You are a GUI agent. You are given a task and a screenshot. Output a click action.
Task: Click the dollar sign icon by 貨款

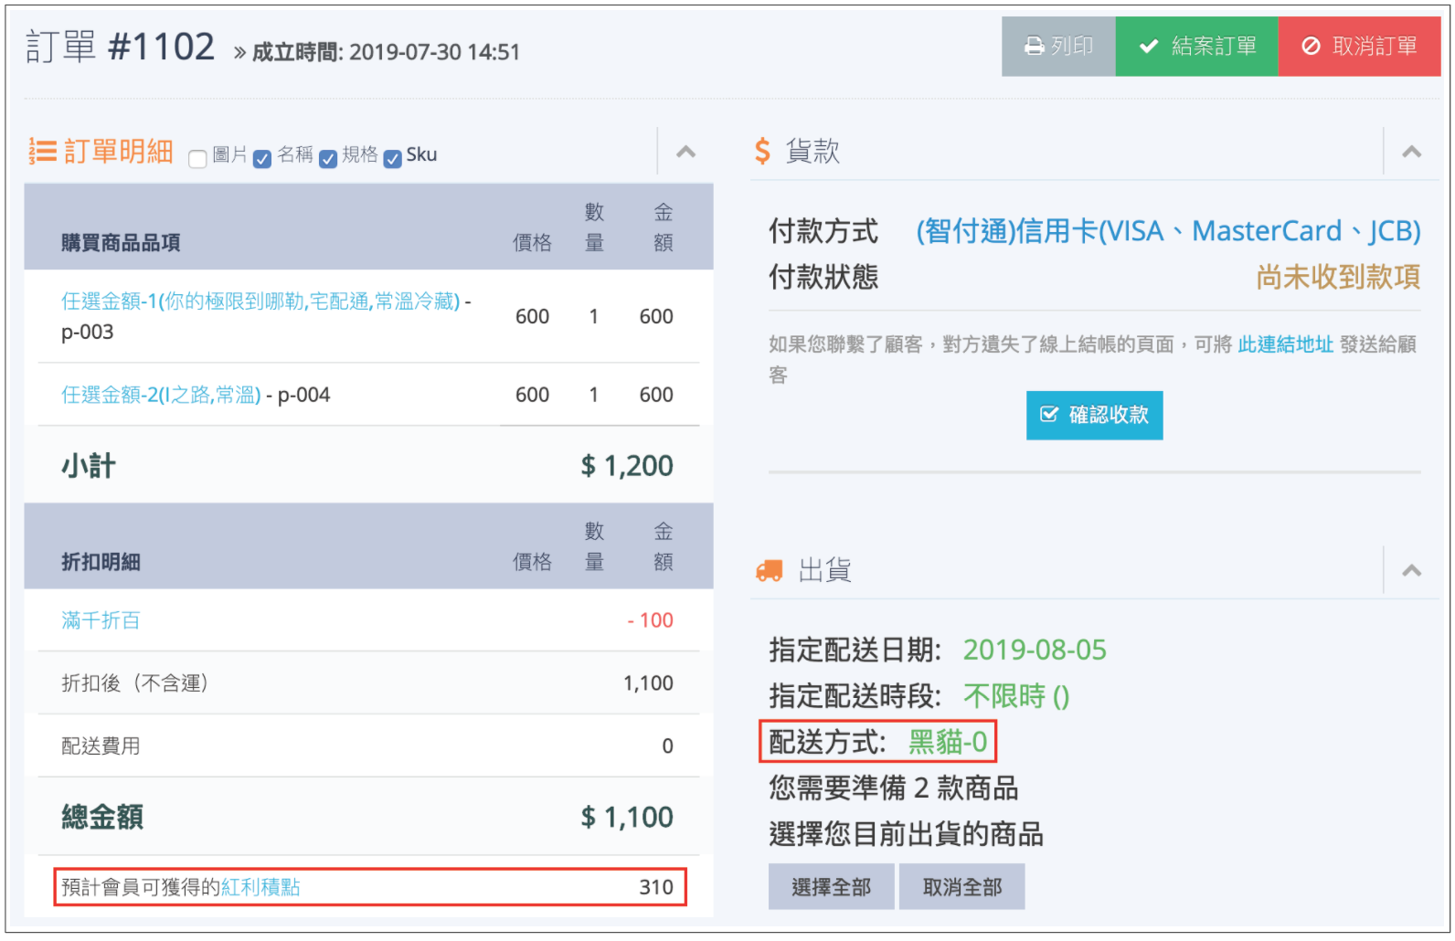coord(762,151)
